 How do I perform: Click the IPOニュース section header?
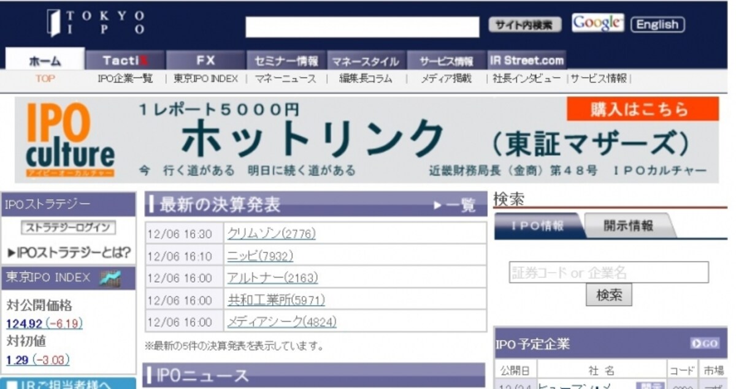pyautogui.click(x=315, y=376)
